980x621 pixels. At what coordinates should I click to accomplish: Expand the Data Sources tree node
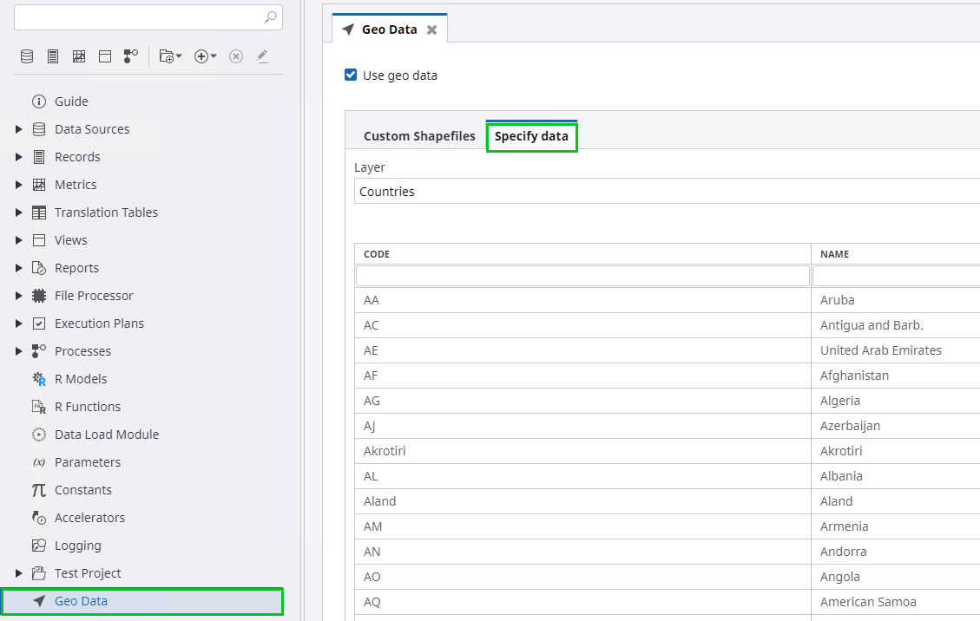19,129
